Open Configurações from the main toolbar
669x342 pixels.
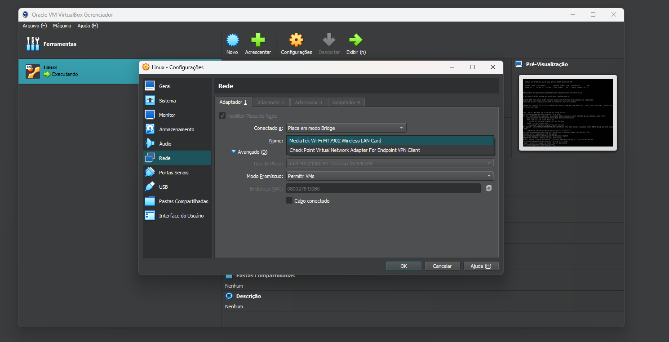pyautogui.click(x=296, y=44)
